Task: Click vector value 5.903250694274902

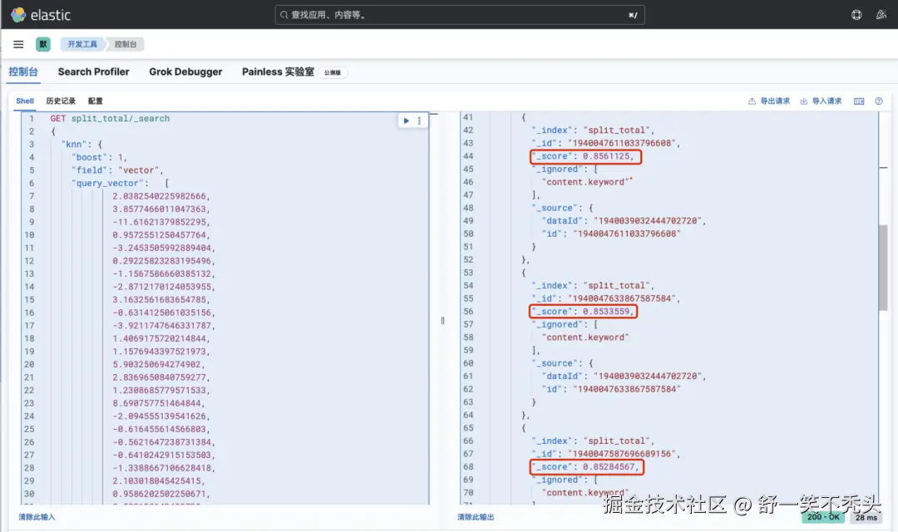Action: 159,364
